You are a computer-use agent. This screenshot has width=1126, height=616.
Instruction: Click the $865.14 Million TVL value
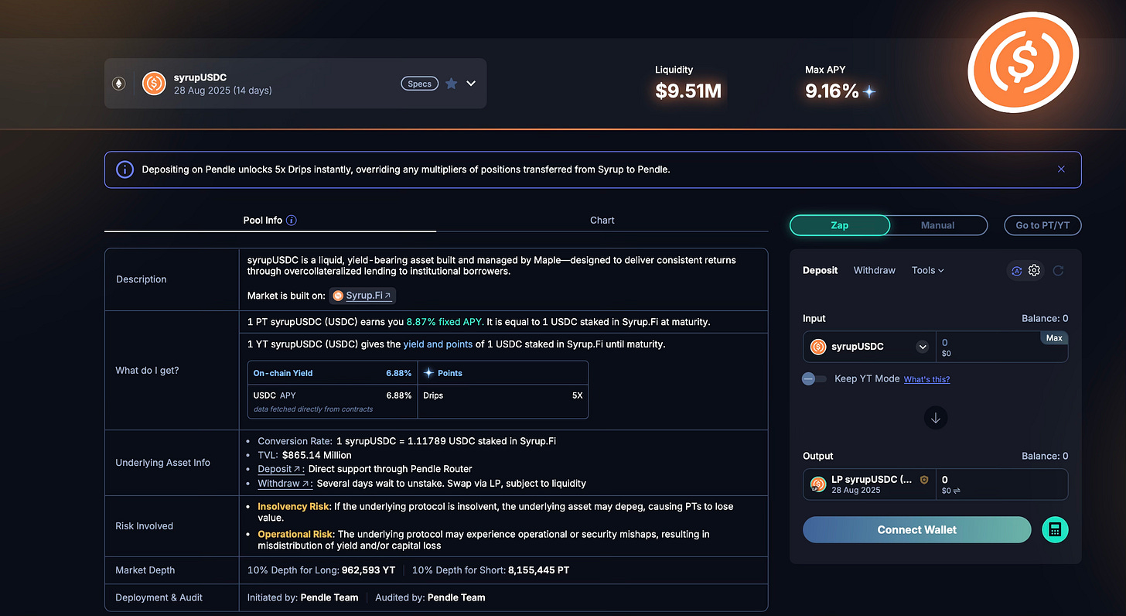pyautogui.click(x=317, y=455)
